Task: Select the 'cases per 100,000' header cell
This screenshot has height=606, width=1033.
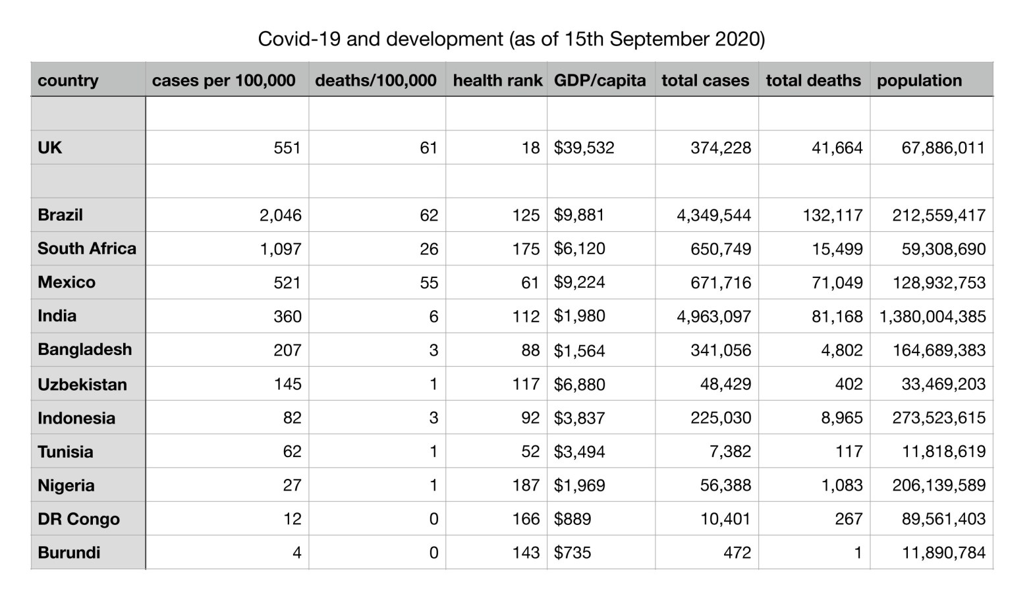Action: (224, 80)
